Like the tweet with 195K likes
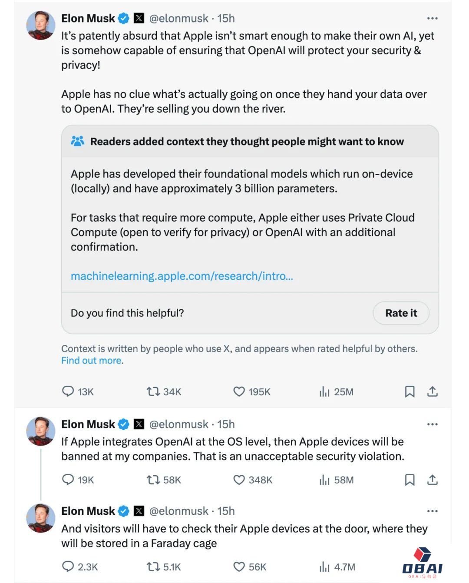 click(x=239, y=391)
